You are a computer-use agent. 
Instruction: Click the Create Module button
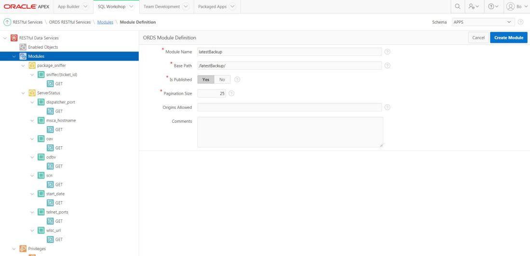508,38
